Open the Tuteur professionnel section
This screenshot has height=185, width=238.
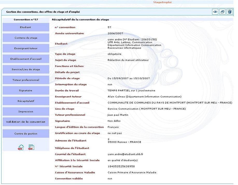26,80
